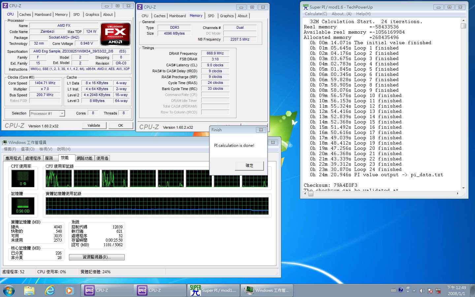Screen dimensions: 475x297
Task: Open Windows Media Player taskbar icon
Action: pyautogui.click(x=69, y=290)
